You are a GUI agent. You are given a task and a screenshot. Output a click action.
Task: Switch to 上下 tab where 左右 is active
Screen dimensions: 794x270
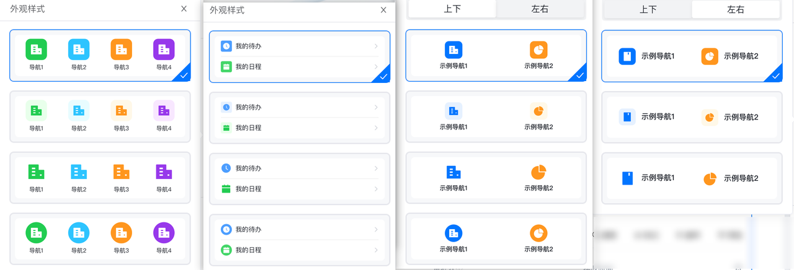648,9
